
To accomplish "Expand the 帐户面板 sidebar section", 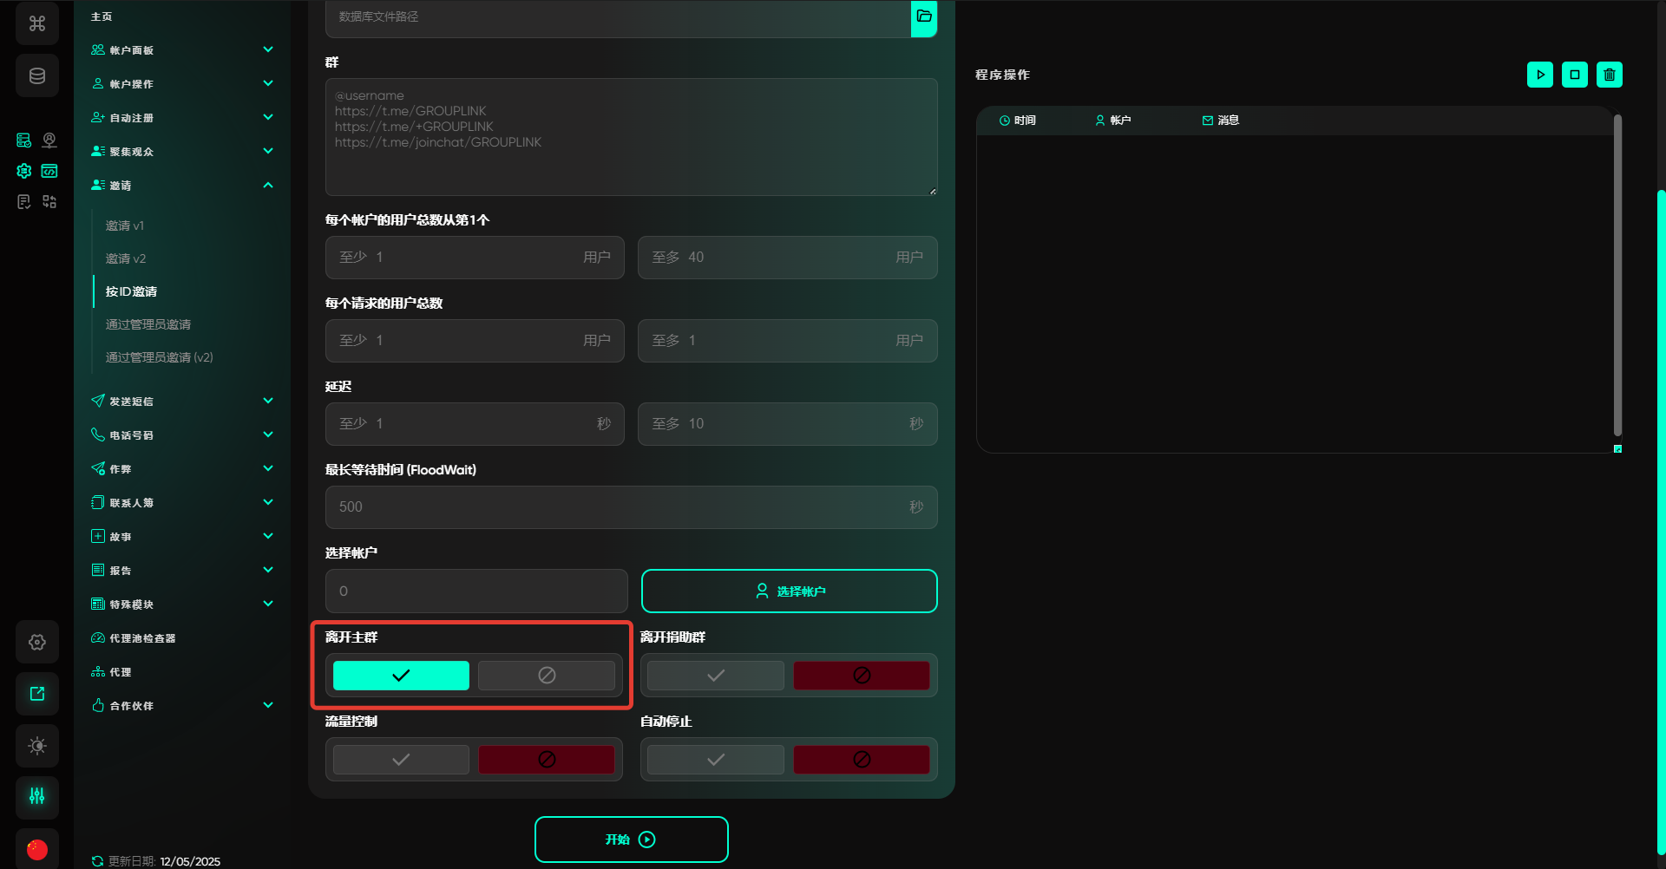I will pos(182,50).
